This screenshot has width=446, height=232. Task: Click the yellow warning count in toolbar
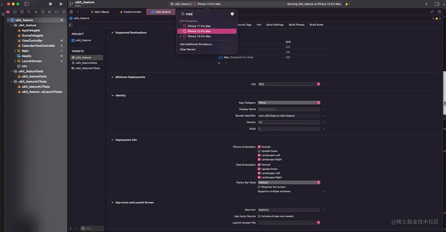(347, 4)
